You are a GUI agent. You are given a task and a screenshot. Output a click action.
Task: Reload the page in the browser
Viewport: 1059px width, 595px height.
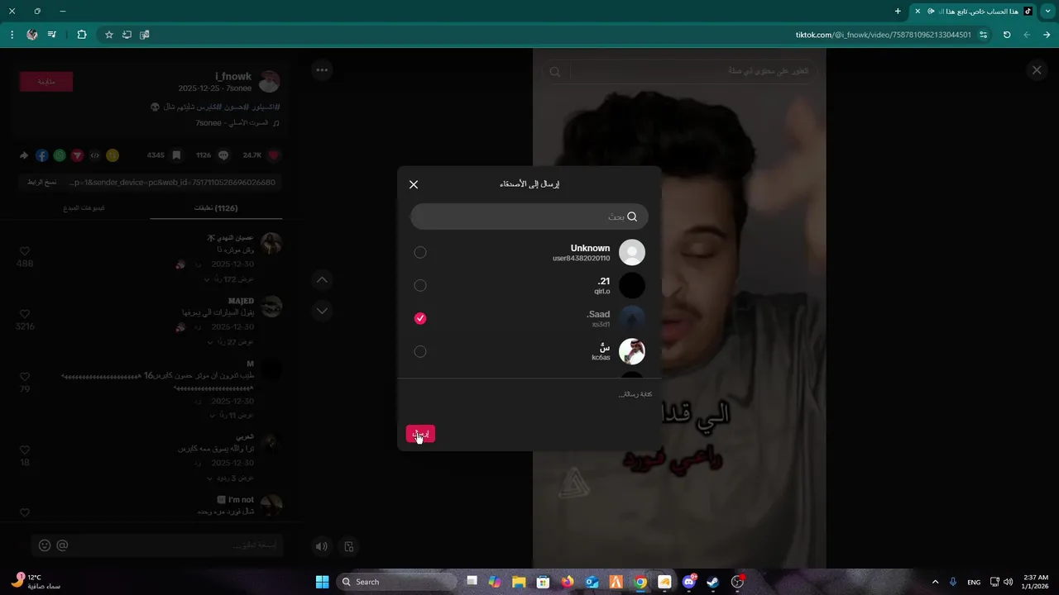[1007, 35]
